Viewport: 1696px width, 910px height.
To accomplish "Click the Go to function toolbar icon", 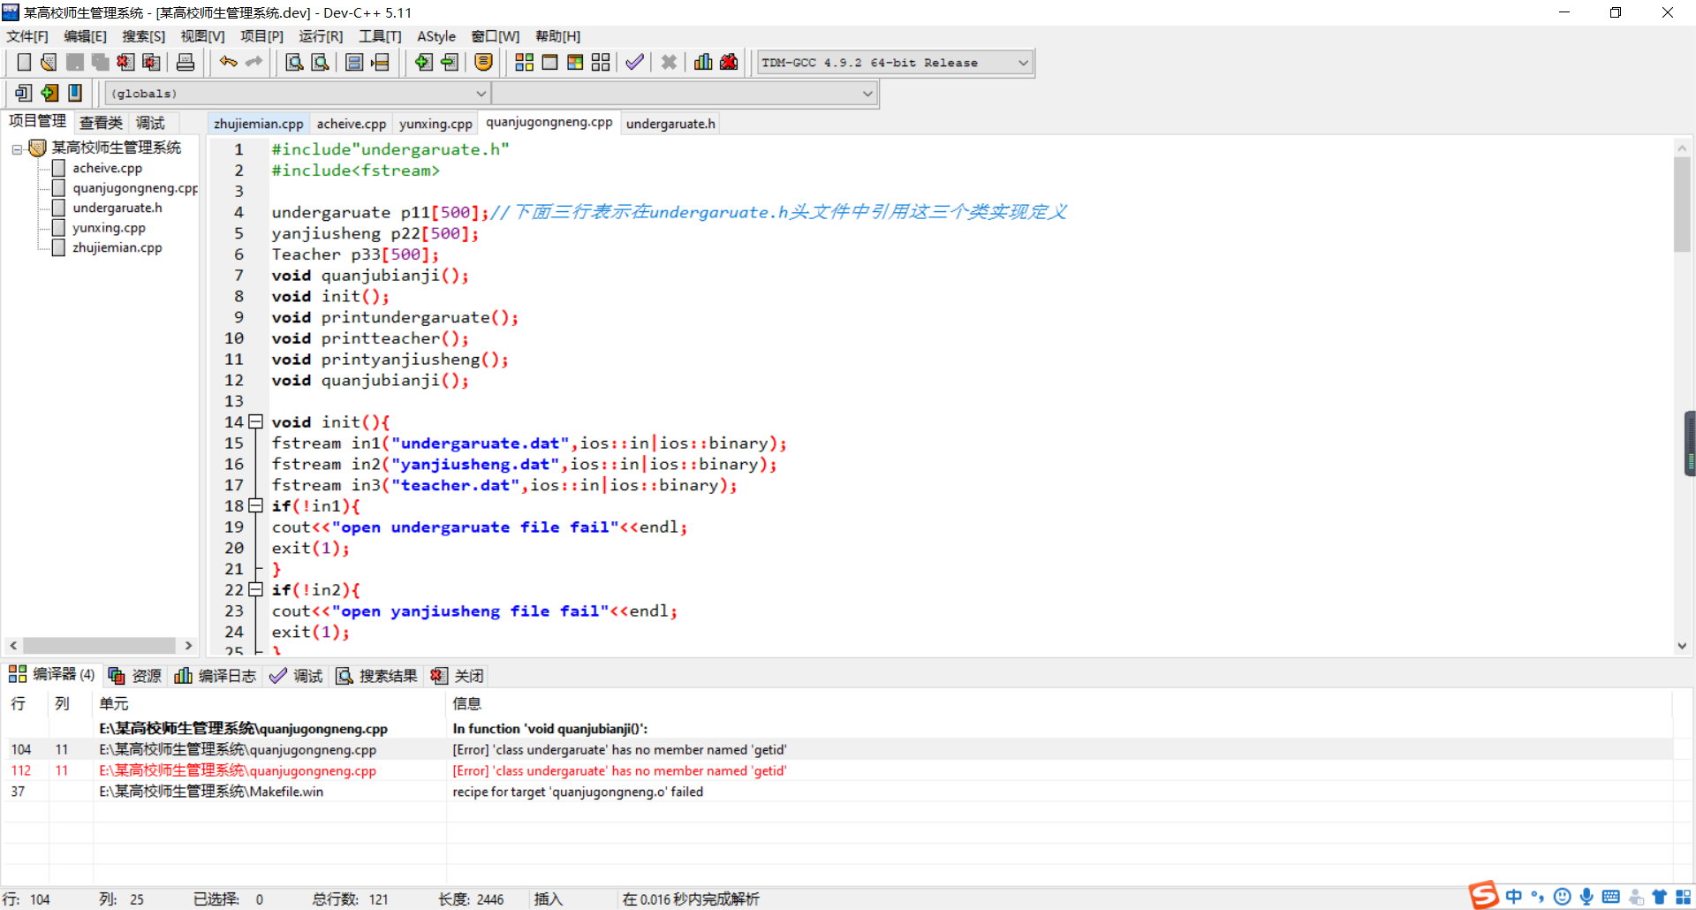I will coord(354,62).
